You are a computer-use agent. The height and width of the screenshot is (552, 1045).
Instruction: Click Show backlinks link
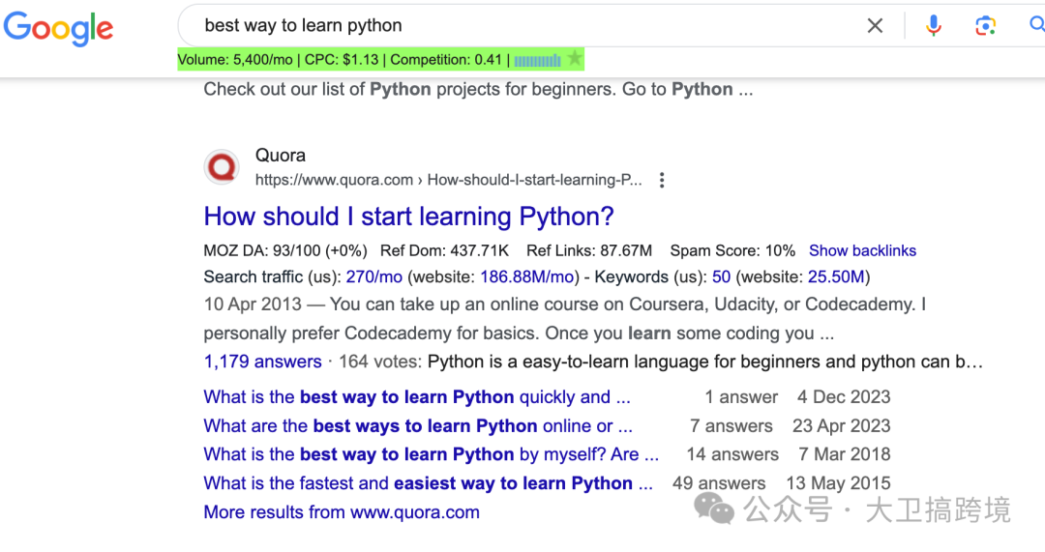tap(862, 250)
